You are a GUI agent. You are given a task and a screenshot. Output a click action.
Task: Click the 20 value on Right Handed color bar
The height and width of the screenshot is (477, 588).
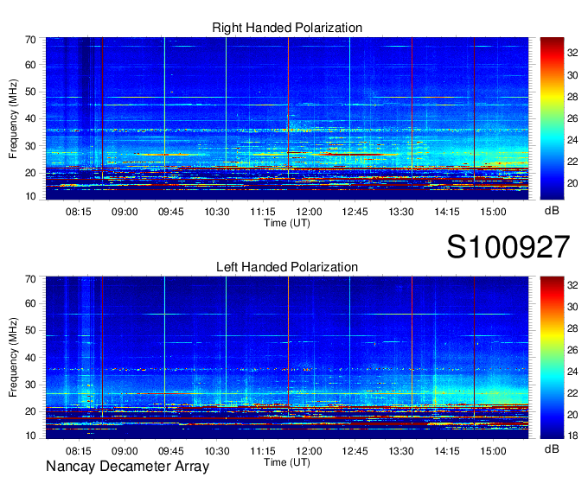(572, 183)
